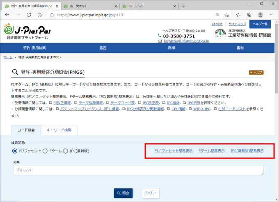Select the FI/ファセット radio button
Image resolution: width=279 pixels, height=202 pixels.
point(15,151)
